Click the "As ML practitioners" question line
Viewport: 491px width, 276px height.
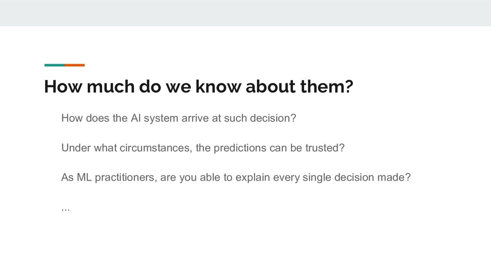[236, 177]
